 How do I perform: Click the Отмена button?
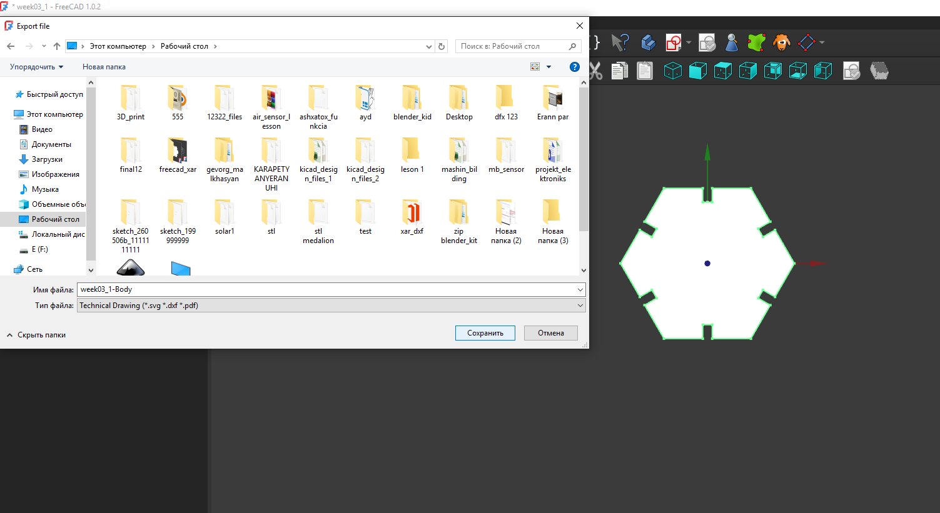click(x=551, y=333)
